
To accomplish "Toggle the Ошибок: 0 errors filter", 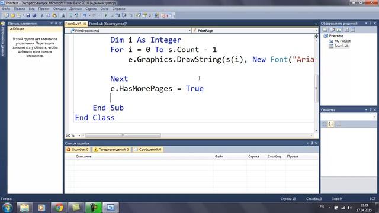I will (78, 150).
